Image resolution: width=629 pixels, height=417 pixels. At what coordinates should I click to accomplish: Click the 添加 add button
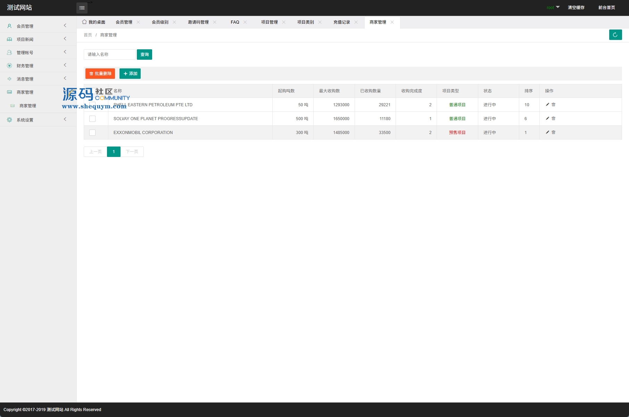point(130,74)
